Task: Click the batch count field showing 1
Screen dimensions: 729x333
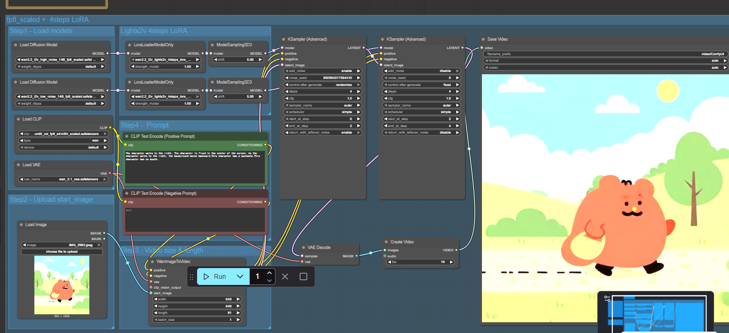Action: [x=257, y=276]
